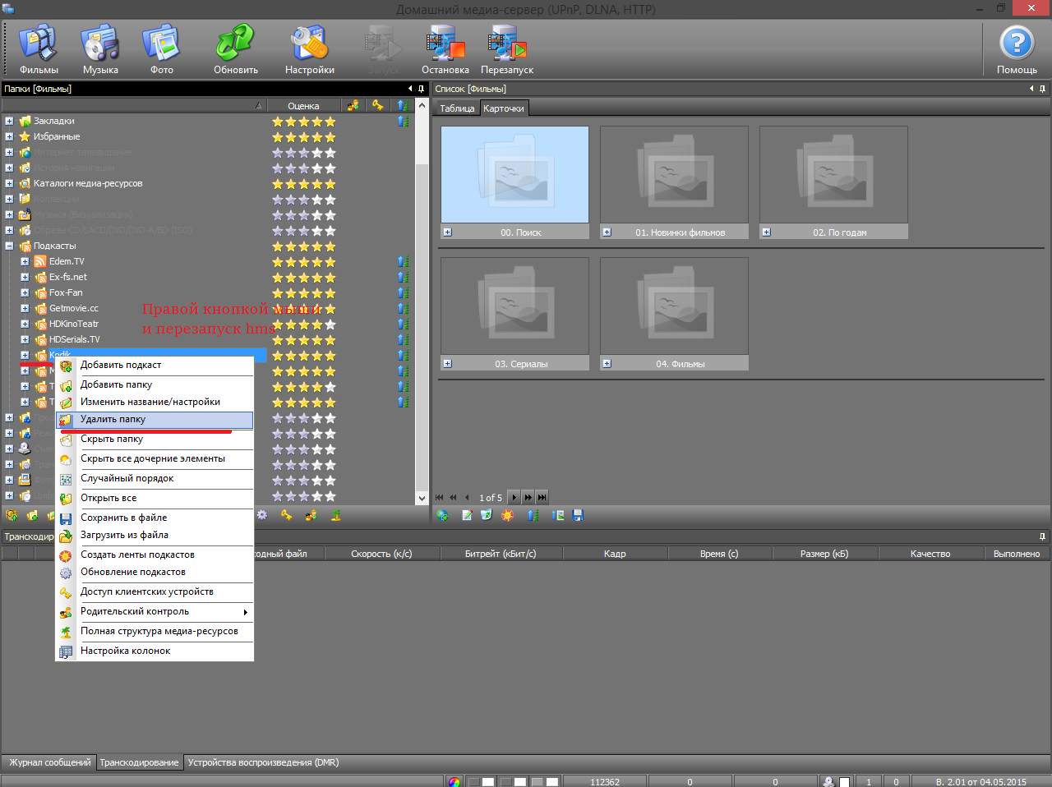Open the Журнал сообщений tab

click(49, 762)
